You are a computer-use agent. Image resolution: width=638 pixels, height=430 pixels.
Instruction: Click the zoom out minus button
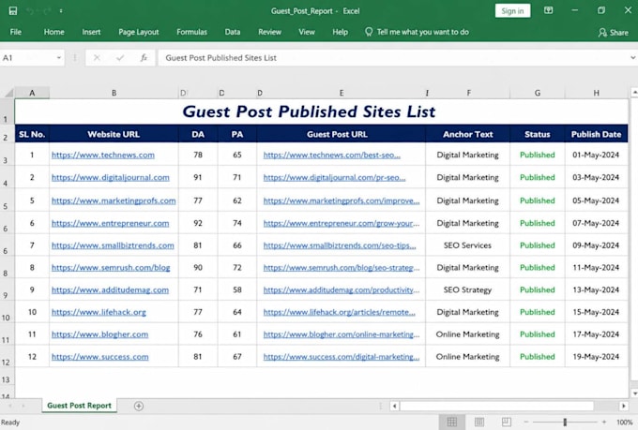(525, 423)
